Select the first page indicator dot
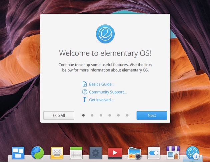Screen dimensions: 210x162 click(83, 115)
